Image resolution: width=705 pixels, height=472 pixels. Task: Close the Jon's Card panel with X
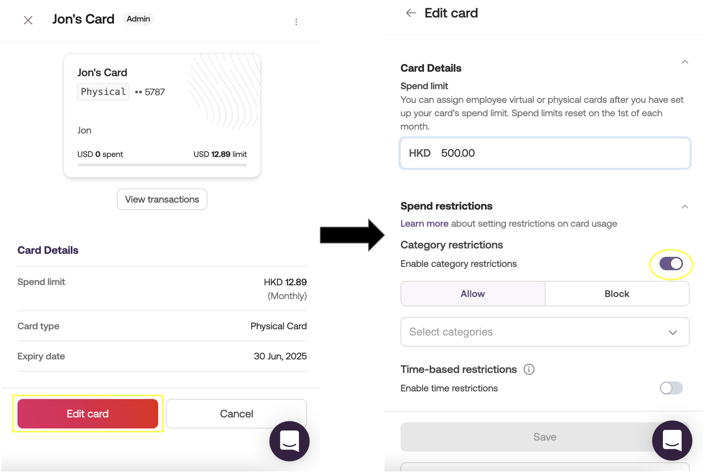pos(28,20)
